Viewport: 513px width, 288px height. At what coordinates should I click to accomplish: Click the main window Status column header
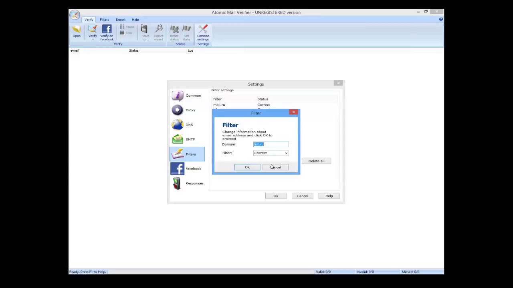click(133, 50)
